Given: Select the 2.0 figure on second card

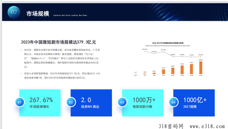Looking at the screenshot, I should click(x=86, y=100).
